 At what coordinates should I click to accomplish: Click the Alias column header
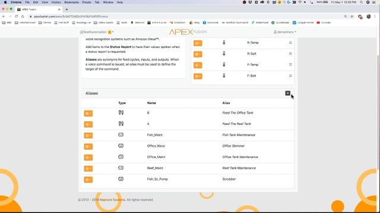click(x=226, y=103)
